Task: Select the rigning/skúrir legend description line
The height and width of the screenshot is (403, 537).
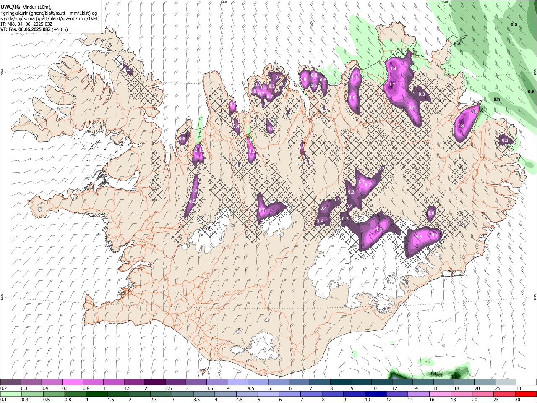Action: click(49, 13)
